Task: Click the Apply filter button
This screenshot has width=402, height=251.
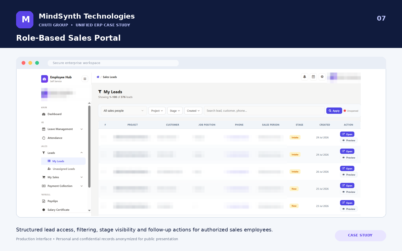Action: [x=334, y=111]
